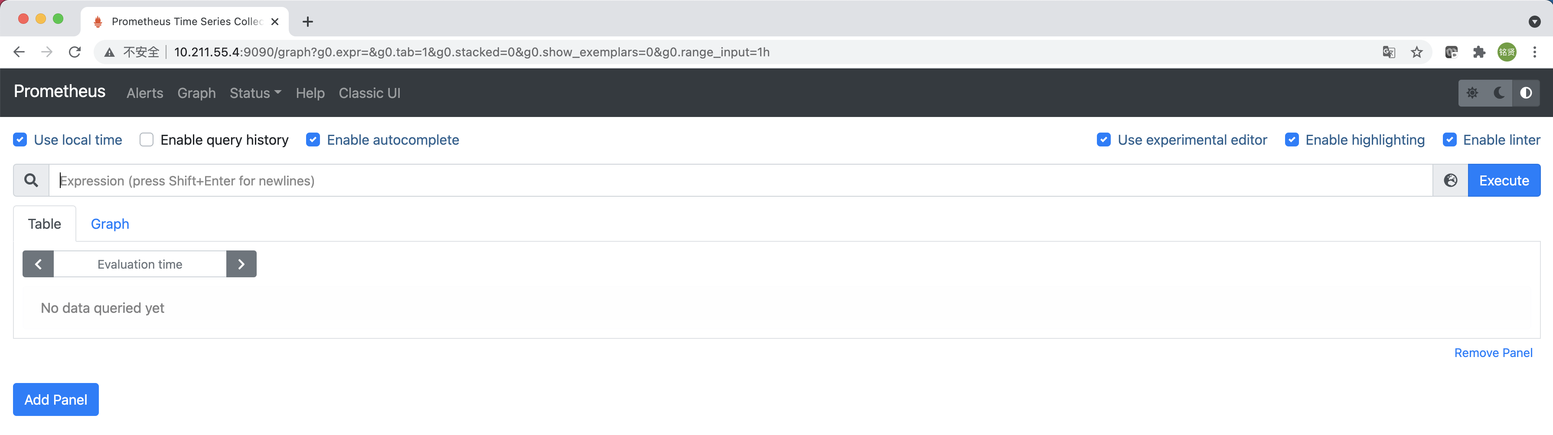This screenshot has height=435, width=1553.
Task: Open Alerts in the navigation bar
Action: tap(145, 93)
